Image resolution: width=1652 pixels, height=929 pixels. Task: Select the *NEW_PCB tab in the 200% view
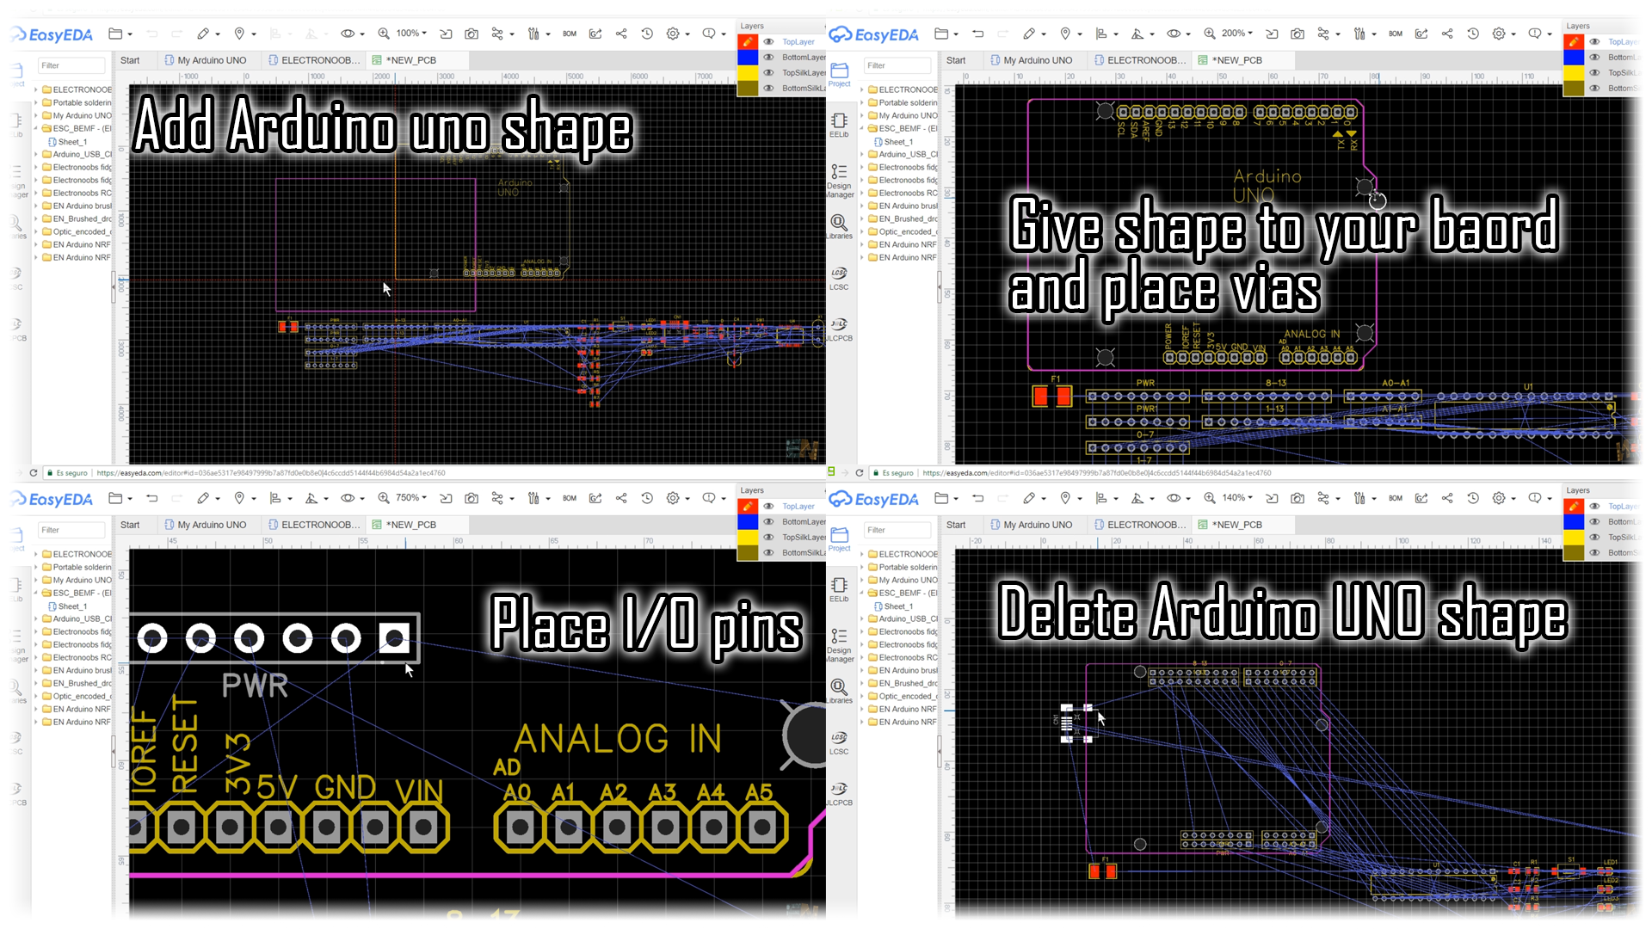pyautogui.click(x=1230, y=60)
